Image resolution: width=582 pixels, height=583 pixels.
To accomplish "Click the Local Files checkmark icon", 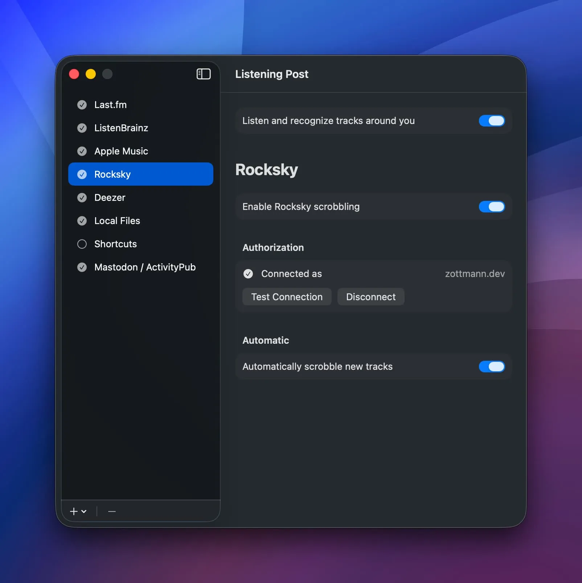I will point(82,221).
